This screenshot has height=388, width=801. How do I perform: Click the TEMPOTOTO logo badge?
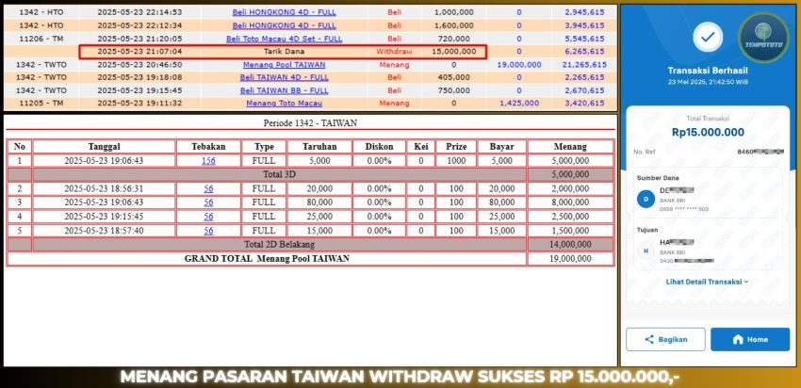[x=763, y=38]
